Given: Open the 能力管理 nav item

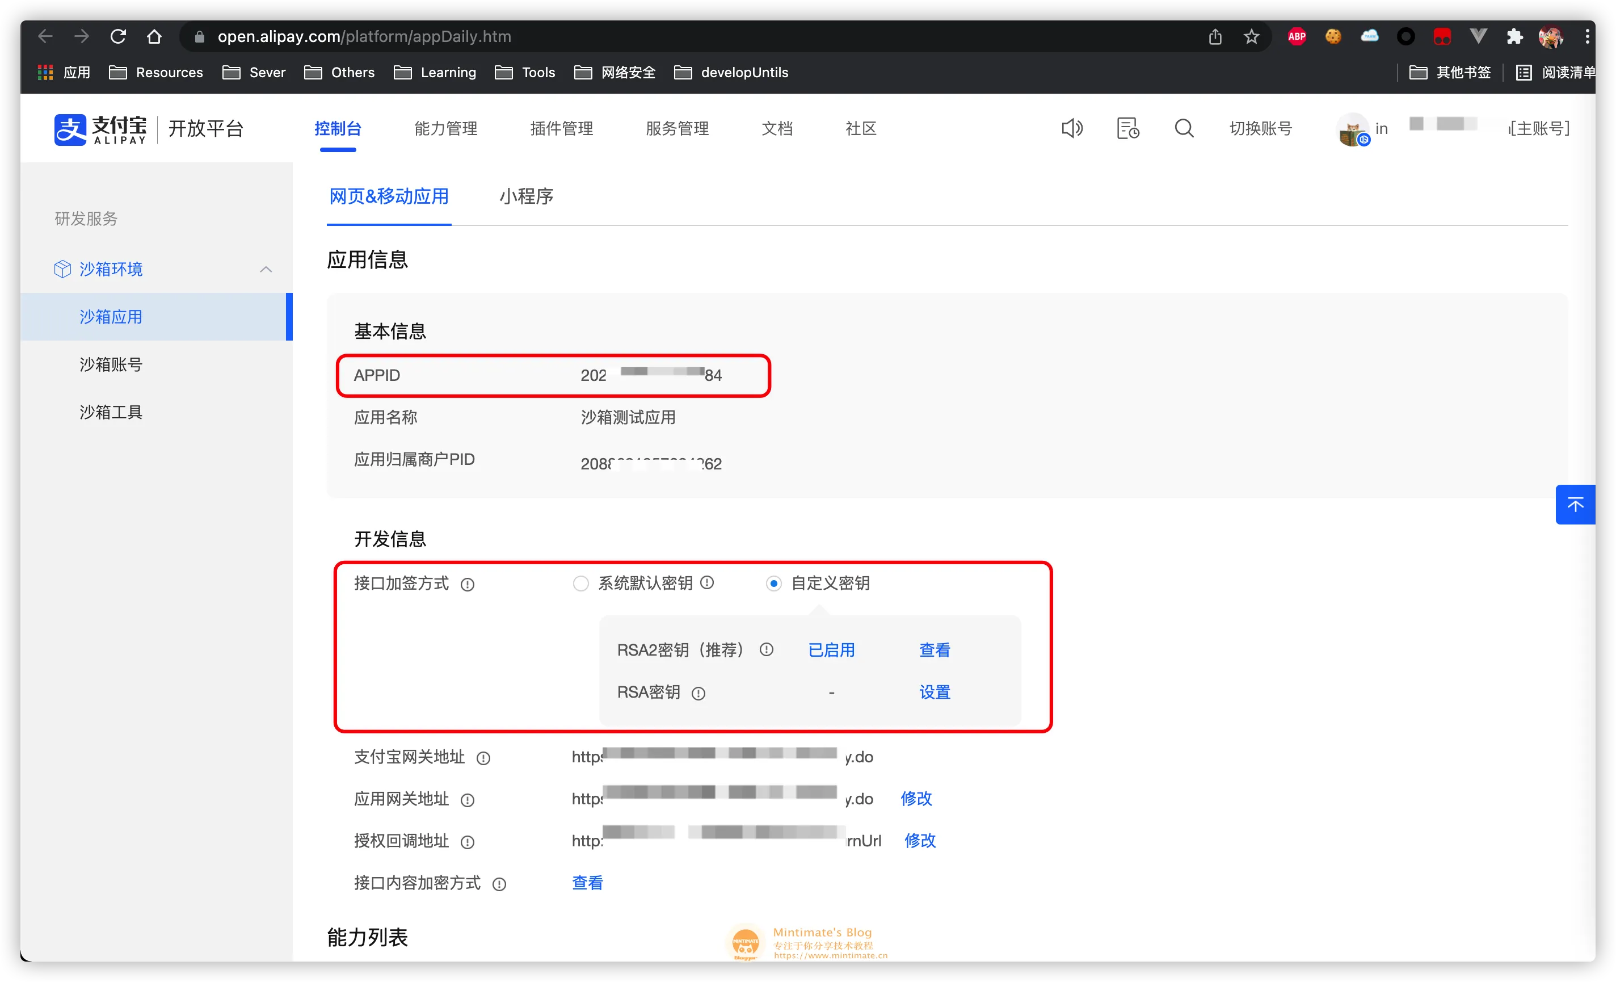Looking at the screenshot, I should pos(446,129).
